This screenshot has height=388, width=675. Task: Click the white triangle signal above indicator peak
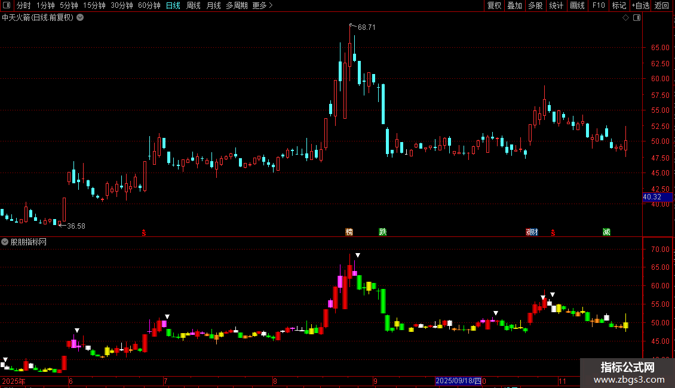pos(357,255)
